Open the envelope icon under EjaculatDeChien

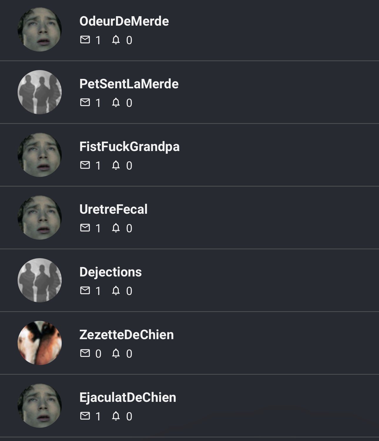(85, 416)
